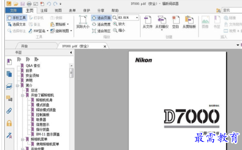Switch to the 分享 share ribbon tab
242x150 pixels.
[x=101, y=10]
